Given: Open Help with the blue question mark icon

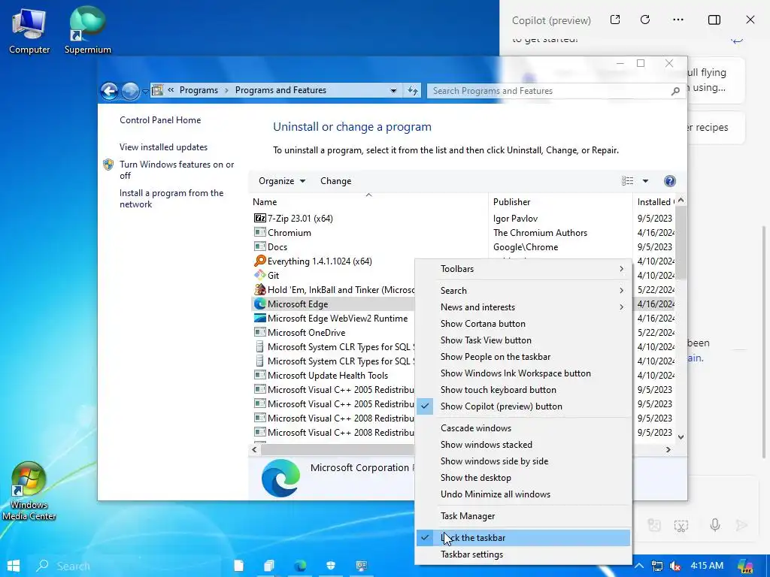Looking at the screenshot, I should pyautogui.click(x=670, y=181).
